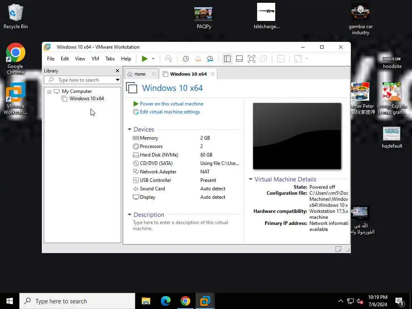Image resolution: width=412 pixels, height=309 pixels.
Task: Open the VM menu
Action: pos(95,59)
